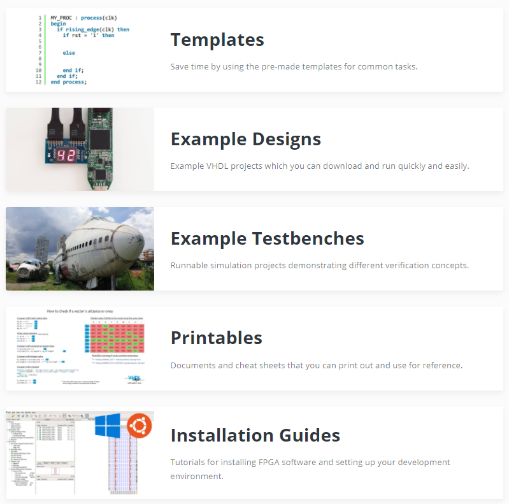Select Documents and cheat sheets description
This screenshot has height=504, width=509.
[x=317, y=365]
